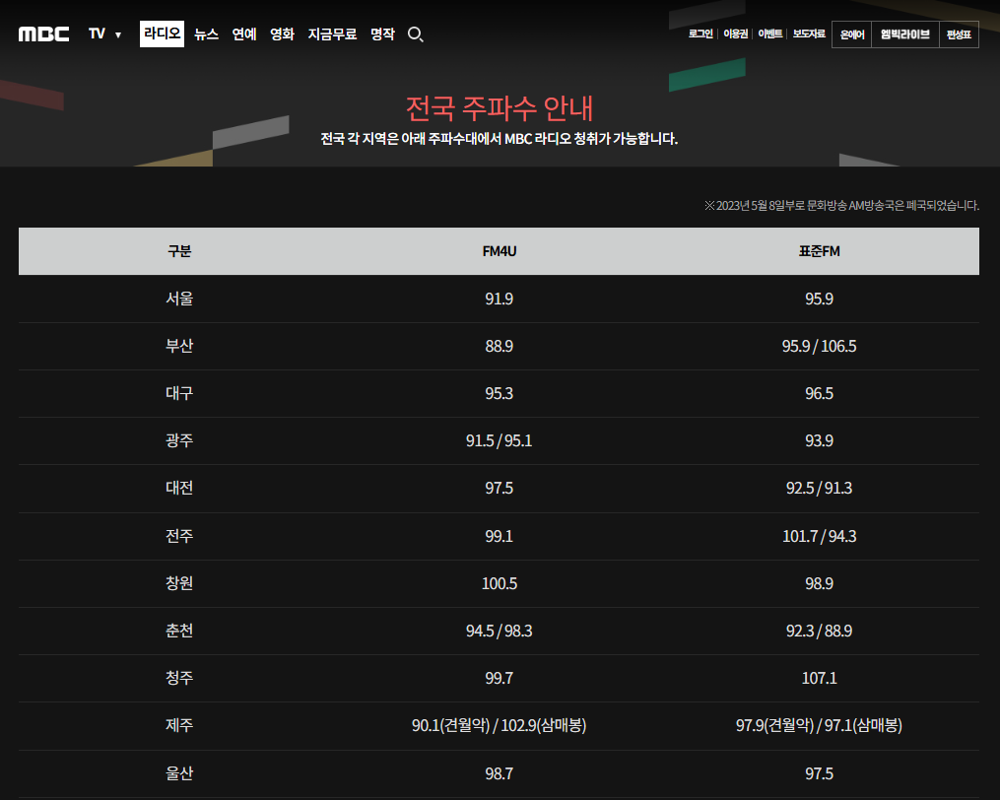Open the 영화 section
The height and width of the screenshot is (800, 1000).
coord(282,34)
